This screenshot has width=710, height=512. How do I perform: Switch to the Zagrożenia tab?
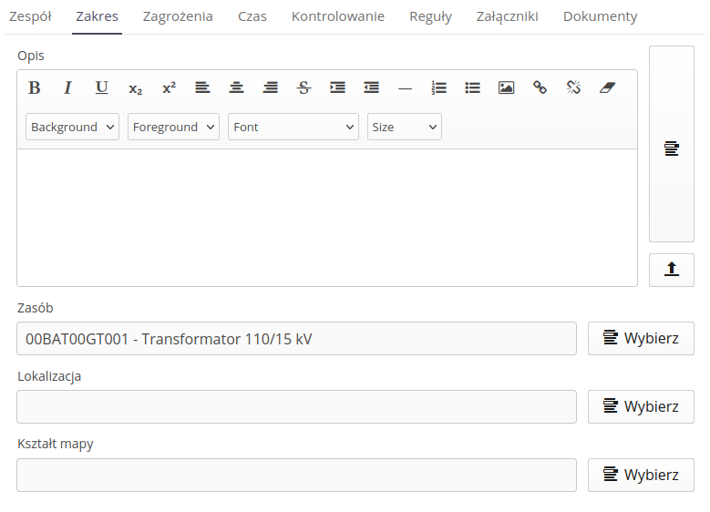click(x=178, y=16)
